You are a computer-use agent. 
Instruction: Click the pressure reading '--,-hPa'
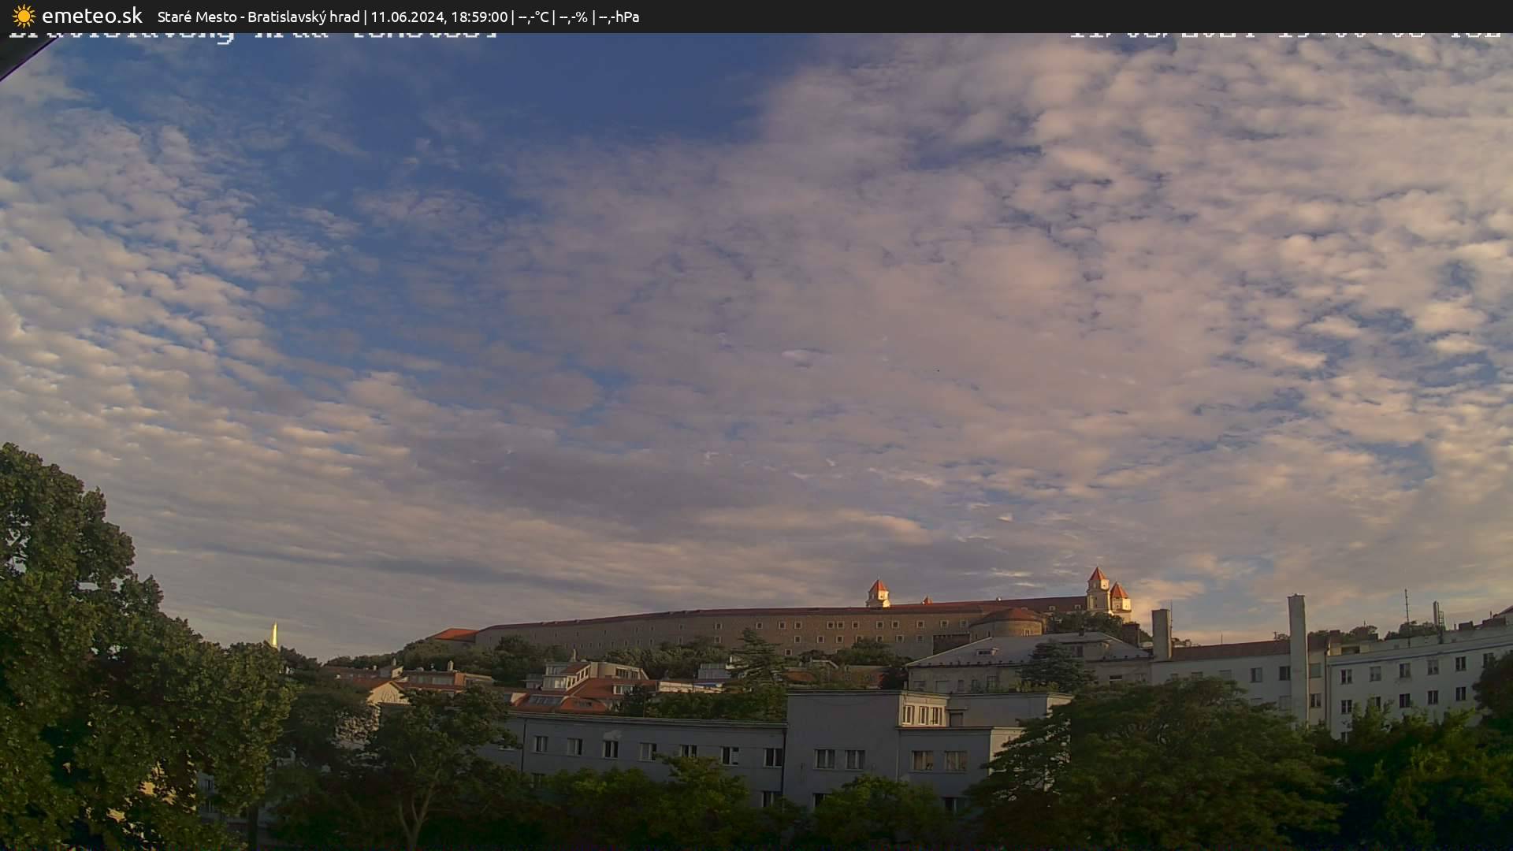[619, 16]
